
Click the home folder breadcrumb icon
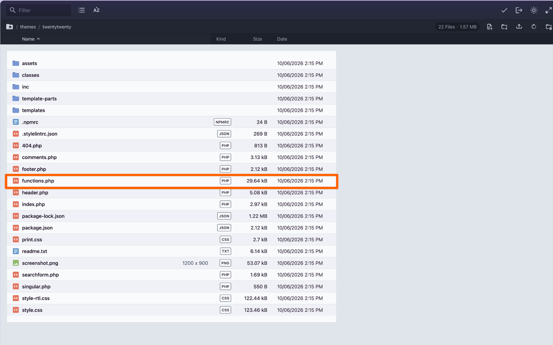pyautogui.click(x=10, y=27)
